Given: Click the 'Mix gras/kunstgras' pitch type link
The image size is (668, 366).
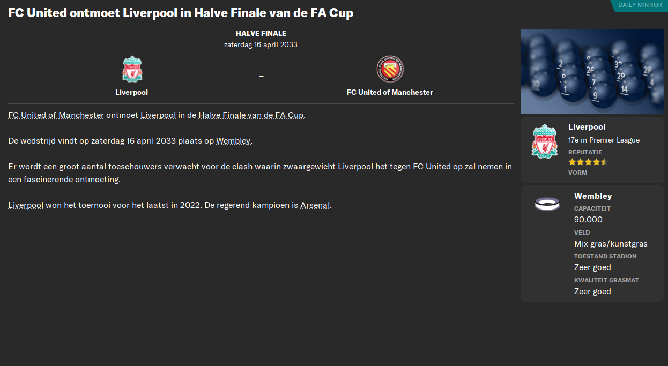Looking at the screenshot, I should coord(611,243).
